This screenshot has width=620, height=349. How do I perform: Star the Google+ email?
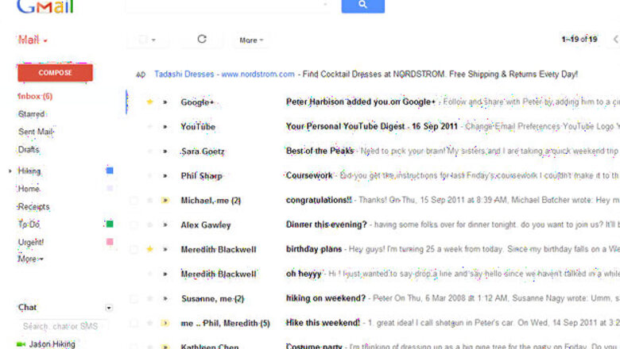point(150,102)
